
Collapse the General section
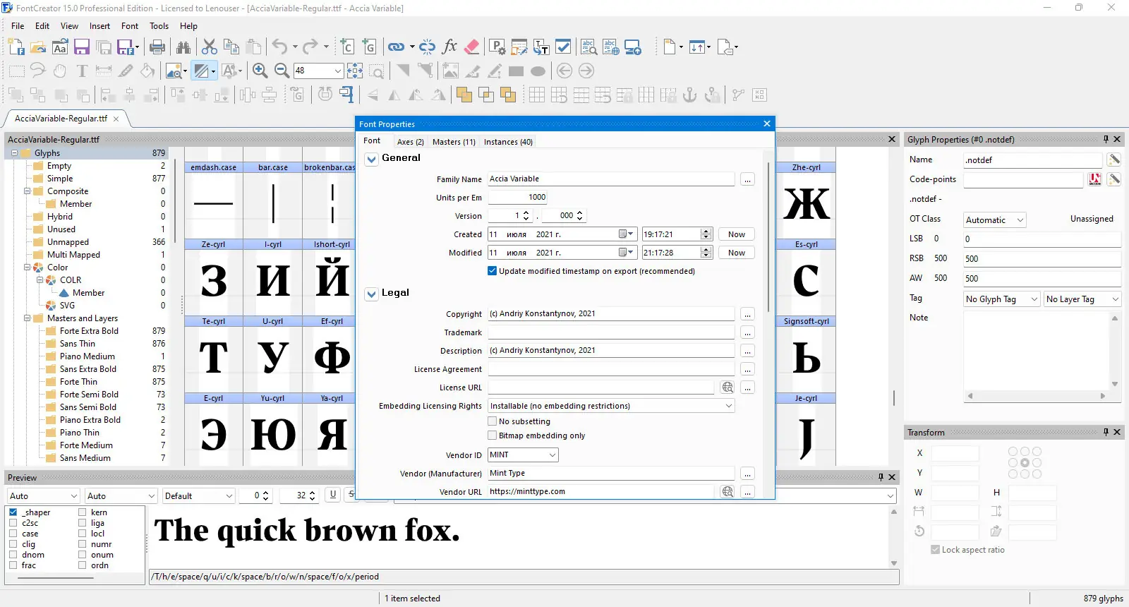(x=372, y=160)
